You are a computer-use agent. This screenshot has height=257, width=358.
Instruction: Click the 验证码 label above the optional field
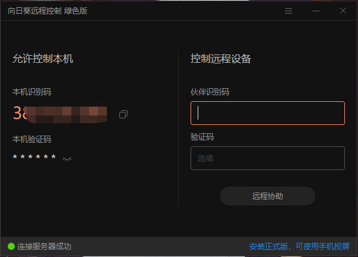click(x=202, y=137)
